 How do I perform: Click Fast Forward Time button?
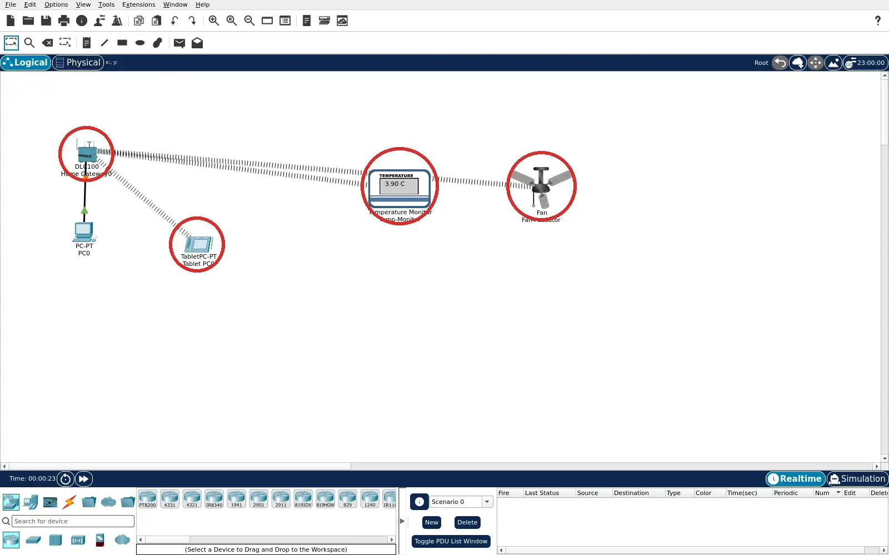[x=83, y=478]
